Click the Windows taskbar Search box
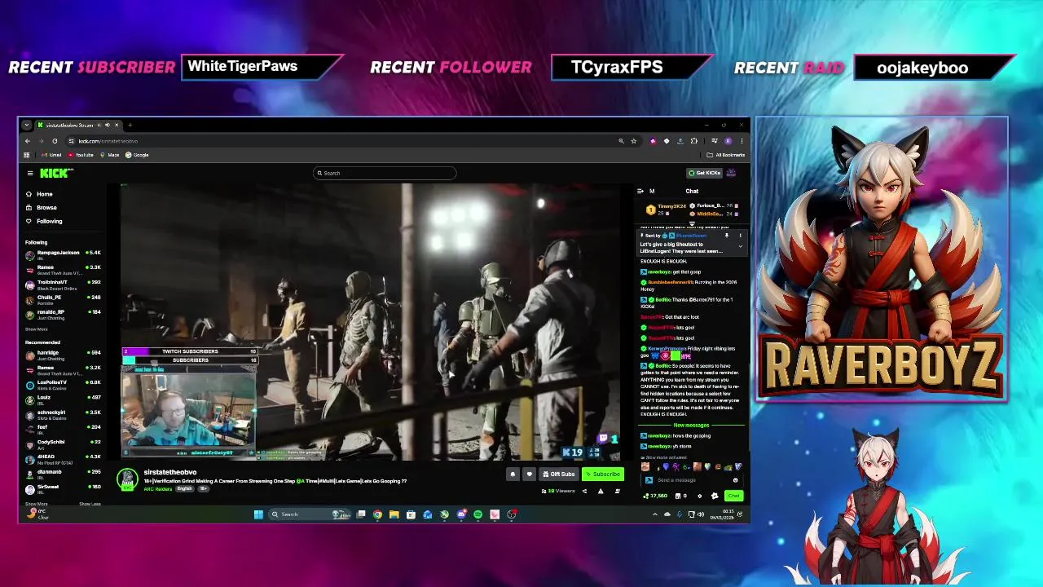 (310, 514)
